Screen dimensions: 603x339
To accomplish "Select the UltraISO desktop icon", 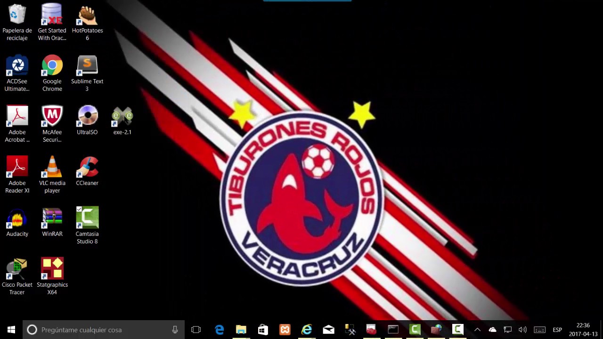I will 87,120.
